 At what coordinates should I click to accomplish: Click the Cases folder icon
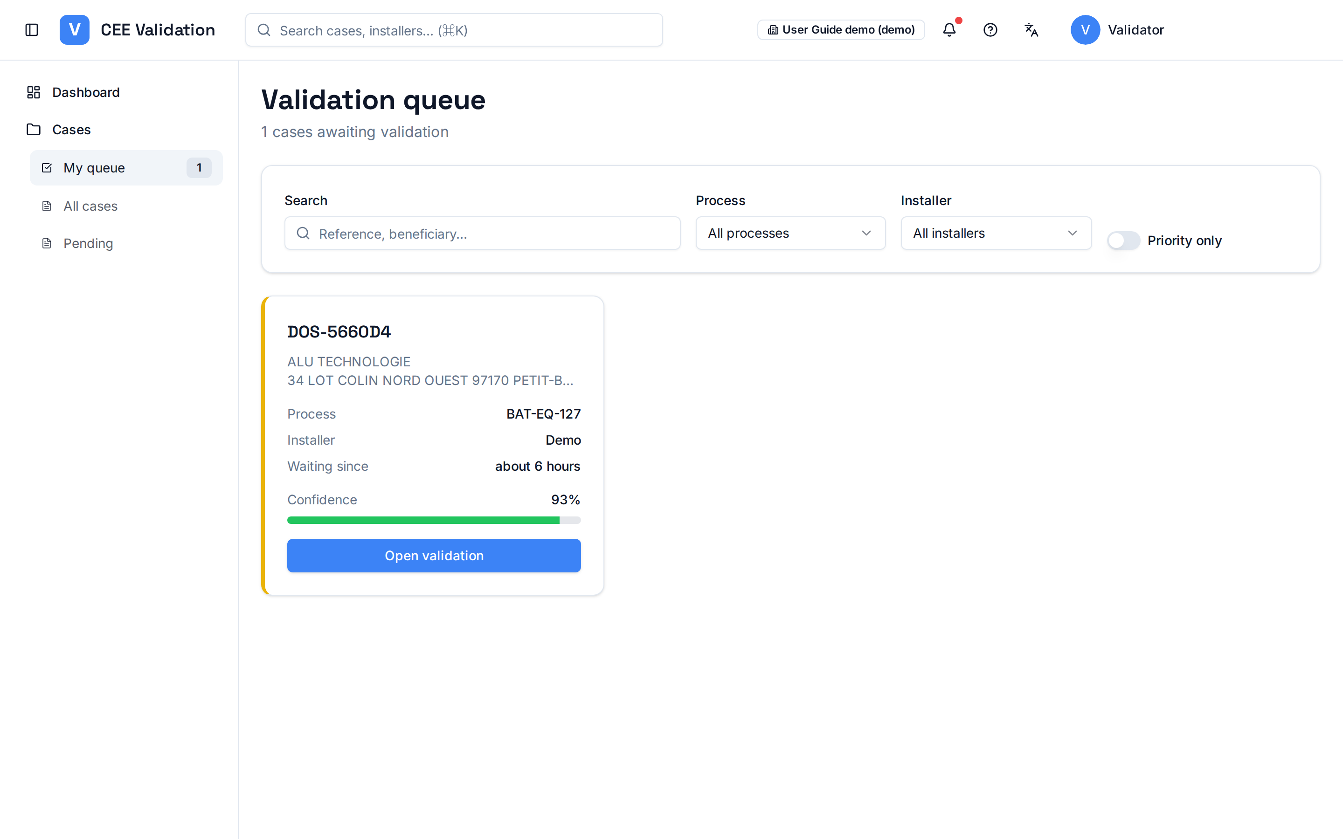(x=33, y=129)
